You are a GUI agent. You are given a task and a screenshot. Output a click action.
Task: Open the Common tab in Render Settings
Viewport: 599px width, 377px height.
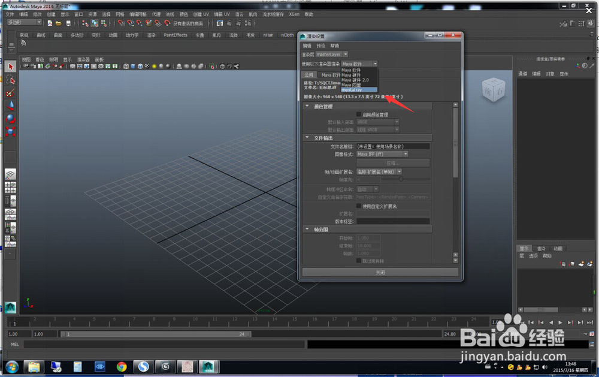pos(308,74)
